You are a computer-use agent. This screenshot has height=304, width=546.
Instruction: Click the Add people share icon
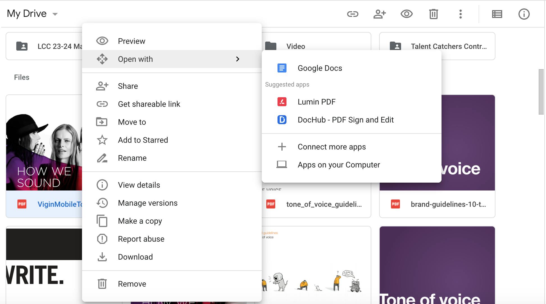379,13
